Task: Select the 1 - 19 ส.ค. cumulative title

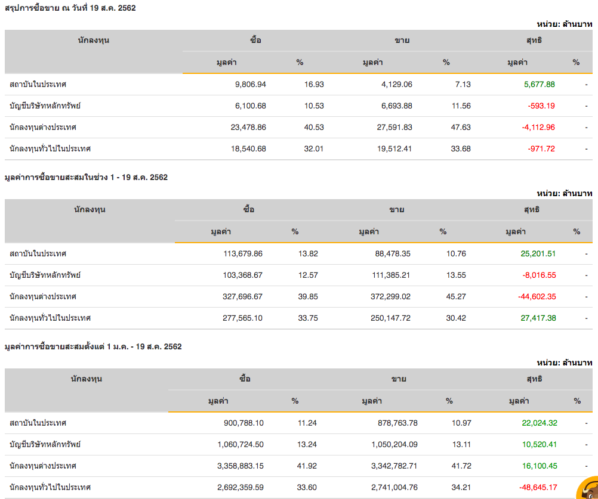Action: tap(86, 177)
